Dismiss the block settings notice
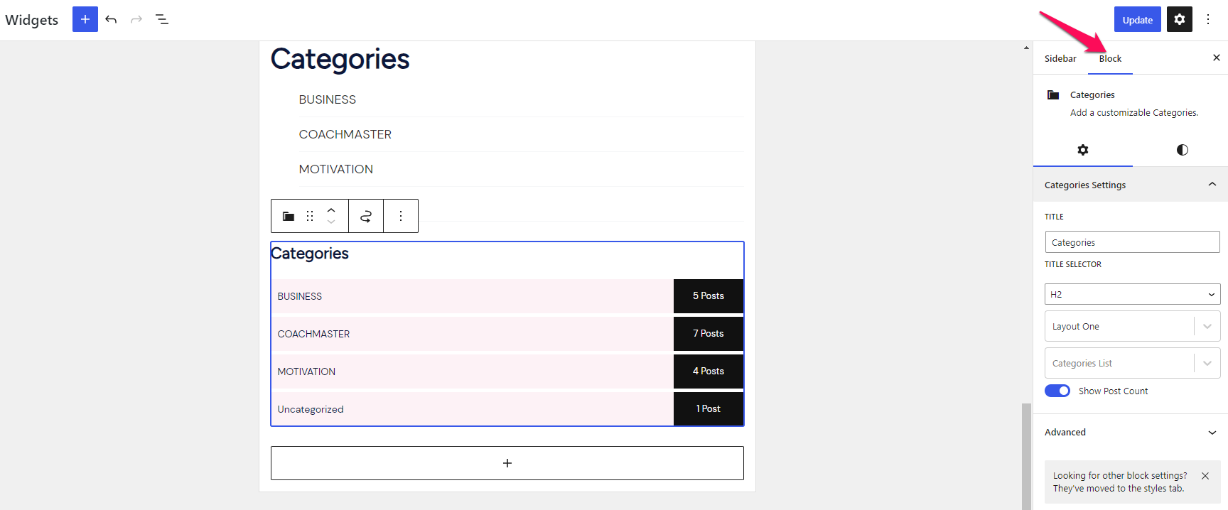Viewport: 1228px width, 510px height. pyautogui.click(x=1205, y=476)
